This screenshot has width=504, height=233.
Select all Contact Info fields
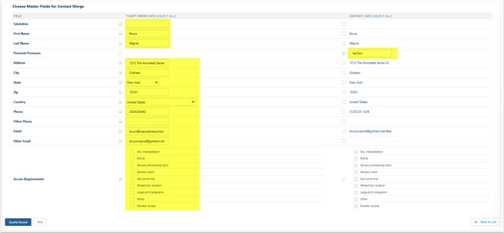pos(382,16)
